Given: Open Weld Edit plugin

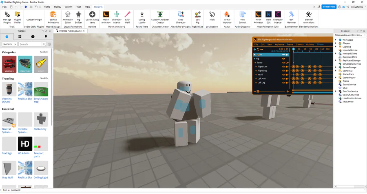Looking at the screenshot, I should [x=268, y=17].
